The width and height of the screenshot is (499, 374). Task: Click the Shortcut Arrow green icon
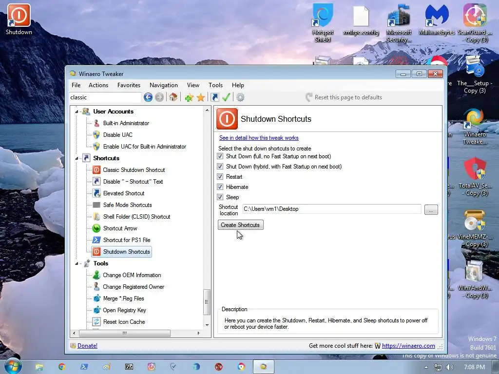pyautogui.click(x=96, y=228)
